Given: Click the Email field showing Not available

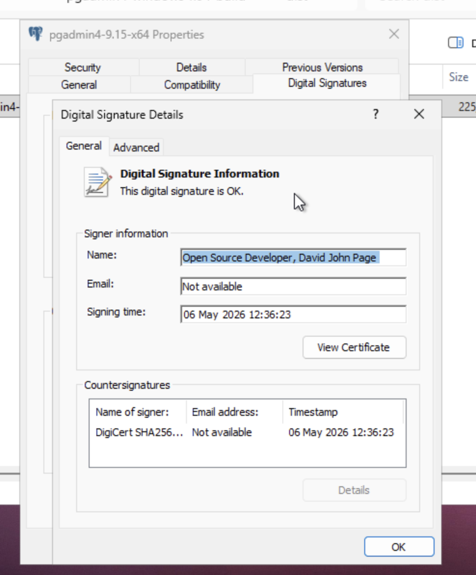Looking at the screenshot, I should click(x=293, y=287).
